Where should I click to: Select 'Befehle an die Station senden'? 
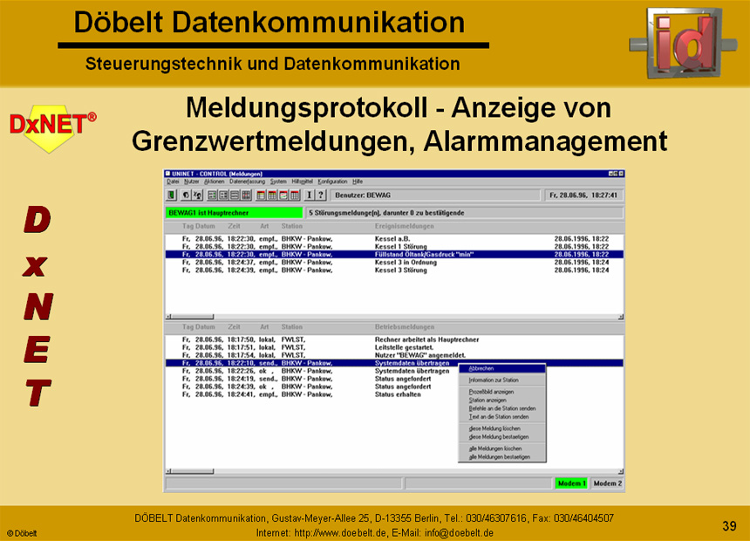pos(501,408)
